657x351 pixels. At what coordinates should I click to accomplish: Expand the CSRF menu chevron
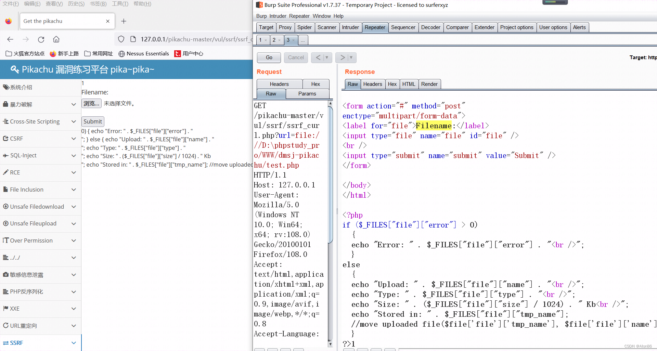pyautogui.click(x=74, y=139)
